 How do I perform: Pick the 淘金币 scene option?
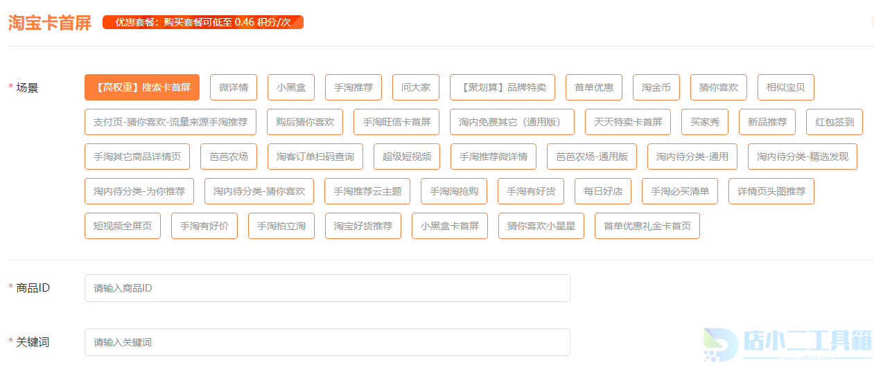[656, 87]
